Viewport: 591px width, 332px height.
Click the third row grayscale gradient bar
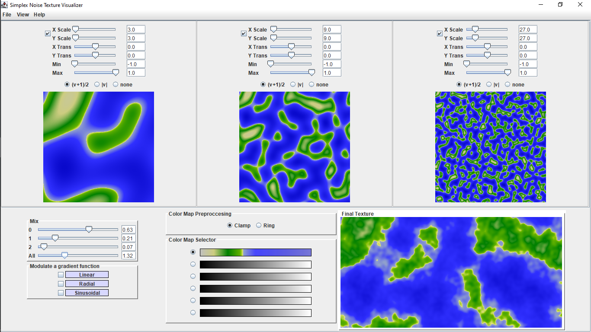255,277
